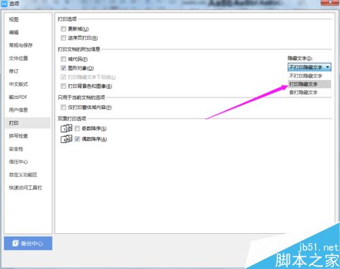Enable 打印背景色和图像 checkbox
This screenshot has height=269, width=340.
[x=63, y=86]
